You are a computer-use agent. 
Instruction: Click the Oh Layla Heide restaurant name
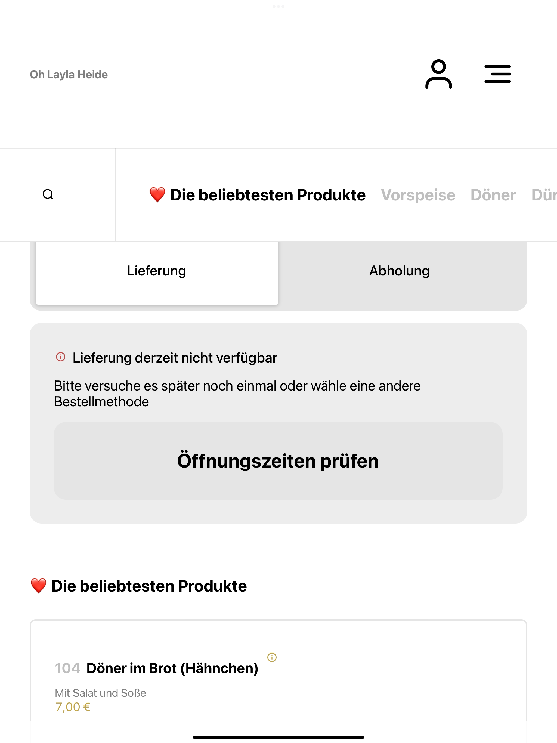click(x=69, y=75)
